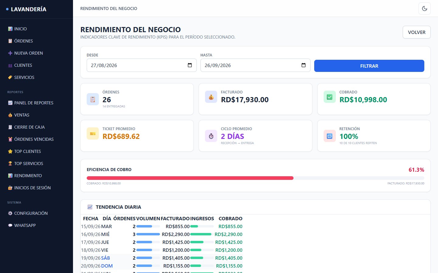The height and width of the screenshot is (273, 438).
Task: Click the Inicio sidebar icon
Action: point(10,29)
